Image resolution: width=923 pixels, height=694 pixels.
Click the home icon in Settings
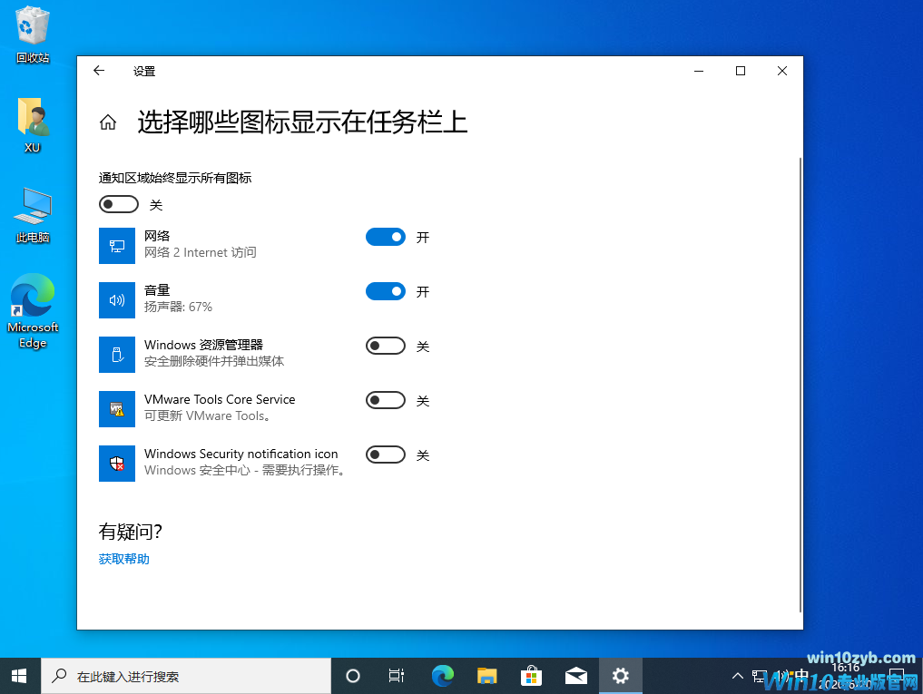108,121
